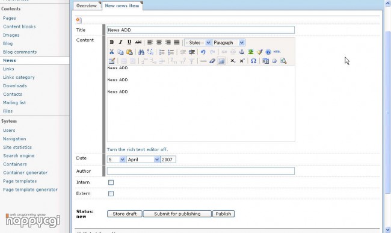Image resolution: width=391 pixels, height=233 pixels.
Task: Click into the Author field
Action: click(201, 171)
